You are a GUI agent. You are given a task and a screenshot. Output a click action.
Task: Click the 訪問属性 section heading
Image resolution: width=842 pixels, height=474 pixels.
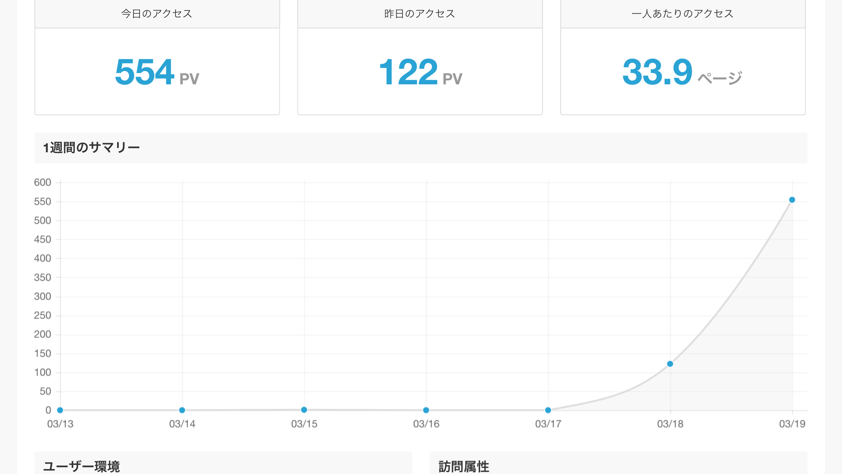464,466
